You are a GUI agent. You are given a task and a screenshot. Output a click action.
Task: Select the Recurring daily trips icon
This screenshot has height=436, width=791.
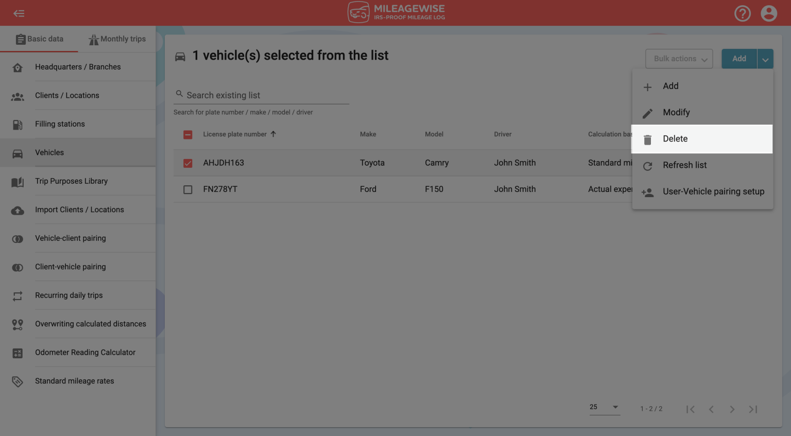[18, 295]
